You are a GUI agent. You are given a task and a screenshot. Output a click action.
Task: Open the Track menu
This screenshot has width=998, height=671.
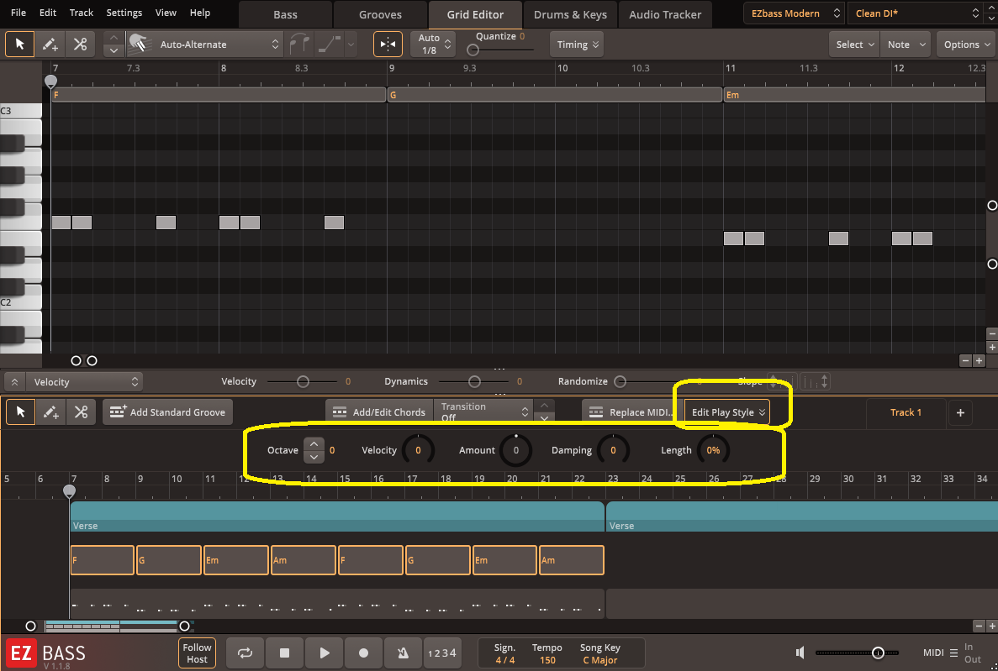82,13
